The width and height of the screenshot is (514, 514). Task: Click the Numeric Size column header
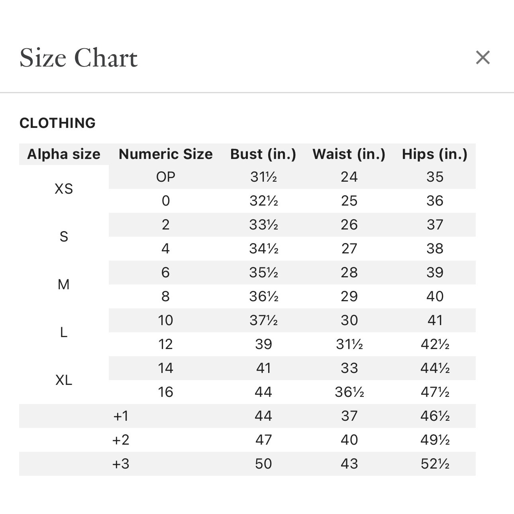pyautogui.click(x=166, y=154)
